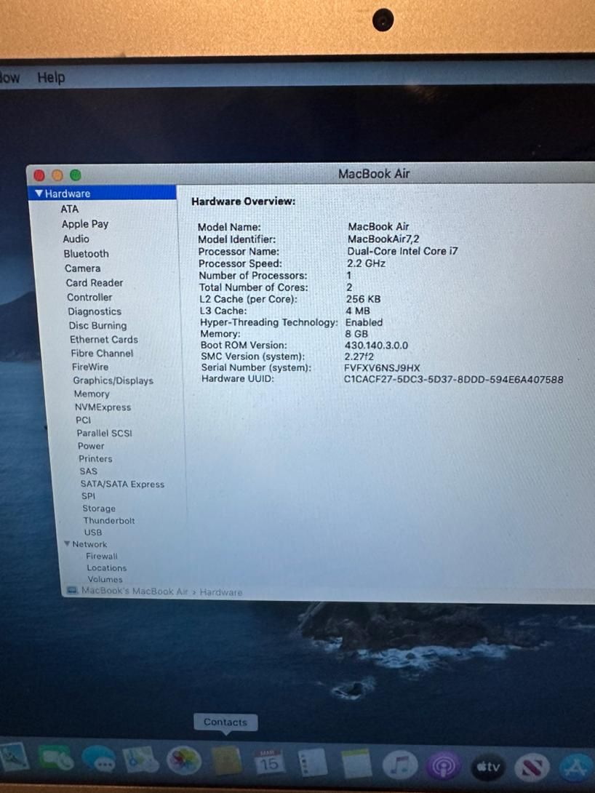Click the Hardware Overview heading
595x793 pixels.
[x=244, y=202]
